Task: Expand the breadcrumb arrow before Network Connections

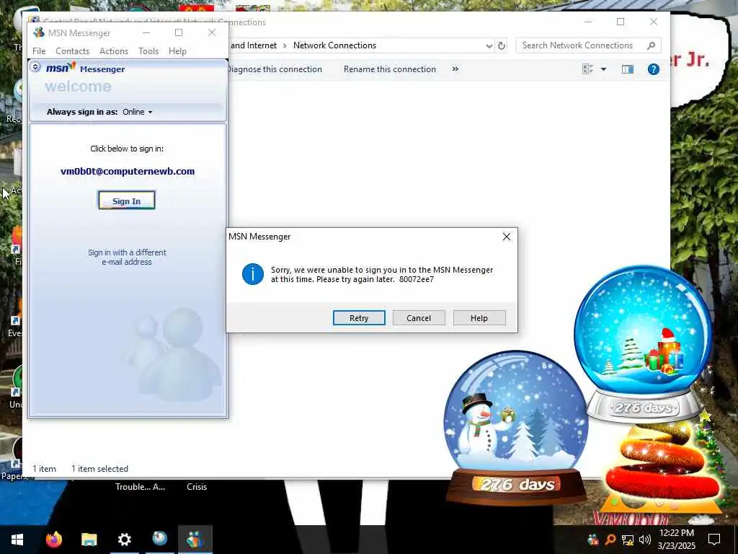Action: coord(285,45)
